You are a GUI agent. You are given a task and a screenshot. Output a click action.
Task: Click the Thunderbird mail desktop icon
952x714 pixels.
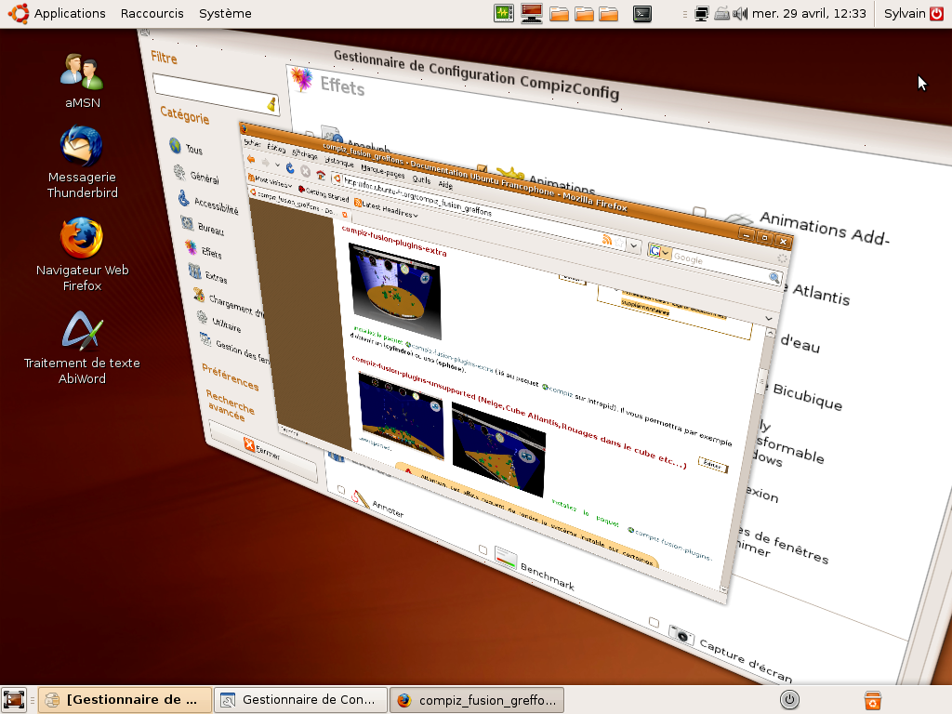click(x=82, y=148)
